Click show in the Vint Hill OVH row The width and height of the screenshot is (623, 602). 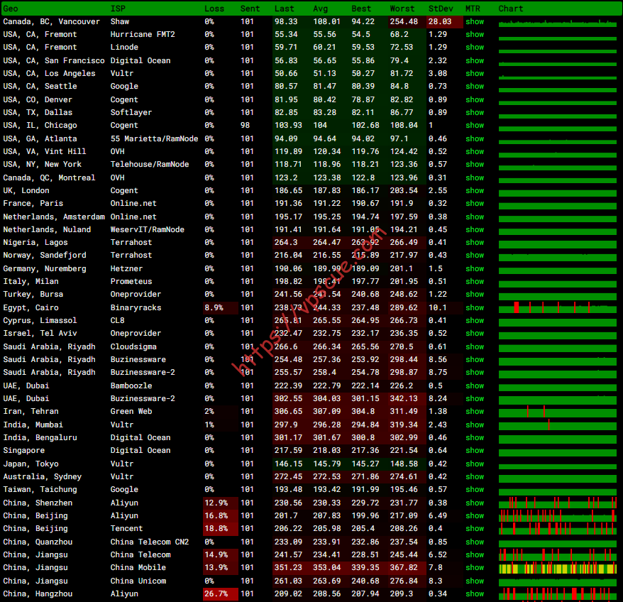475,151
